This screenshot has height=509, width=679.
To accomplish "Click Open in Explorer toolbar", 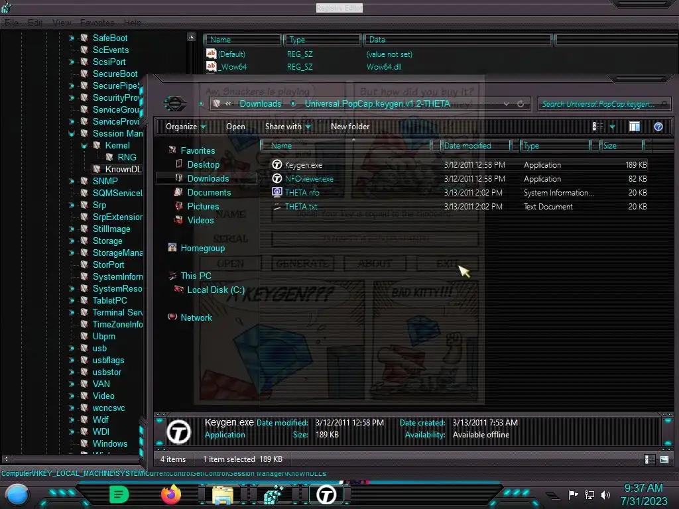I will pos(235,127).
